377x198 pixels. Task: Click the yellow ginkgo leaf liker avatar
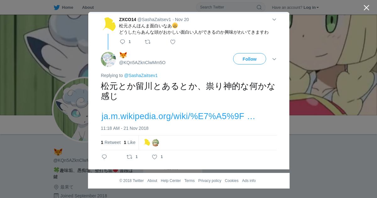click(147, 143)
